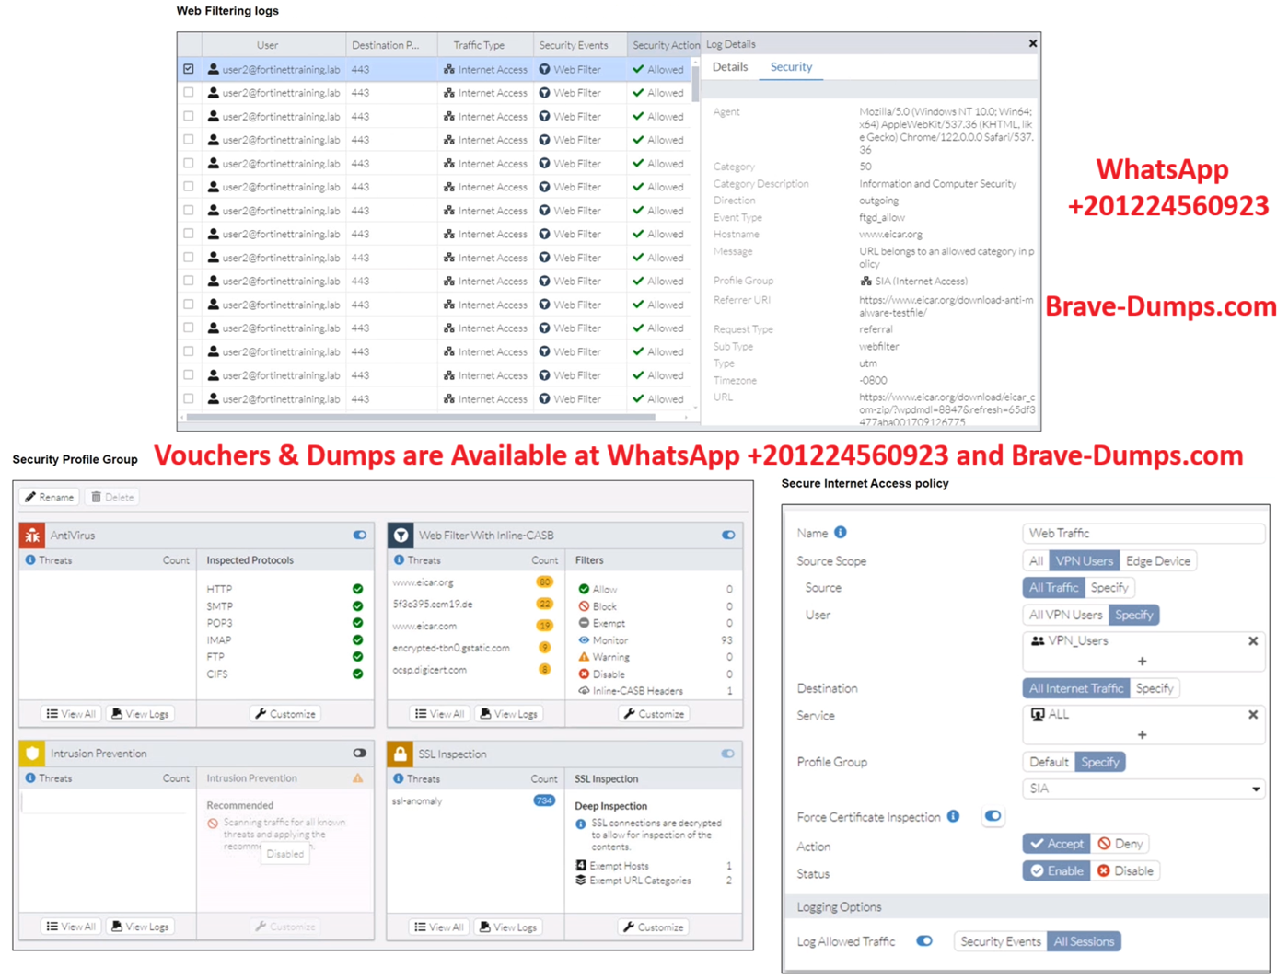Click the info icon beside Name
Image resolution: width=1277 pixels, height=979 pixels.
pyautogui.click(x=840, y=533)
